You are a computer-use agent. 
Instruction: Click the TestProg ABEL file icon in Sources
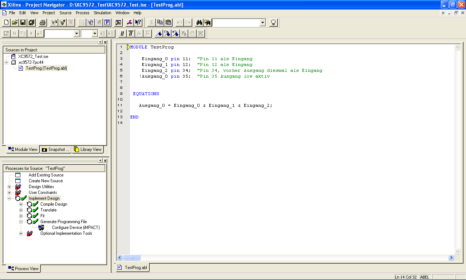(x=21, y=68)
